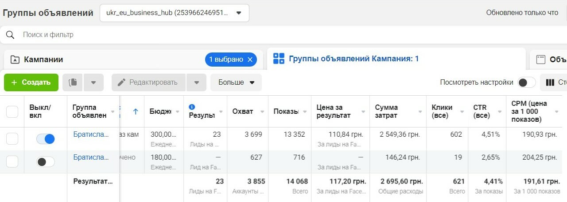Screen dimensions: 567x202
Task: Click the duplicate ad set icon
Action: [73, 82]
